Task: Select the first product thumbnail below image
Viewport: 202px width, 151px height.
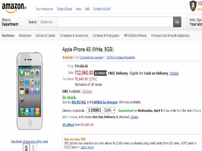Action: [x=26, y=147]
